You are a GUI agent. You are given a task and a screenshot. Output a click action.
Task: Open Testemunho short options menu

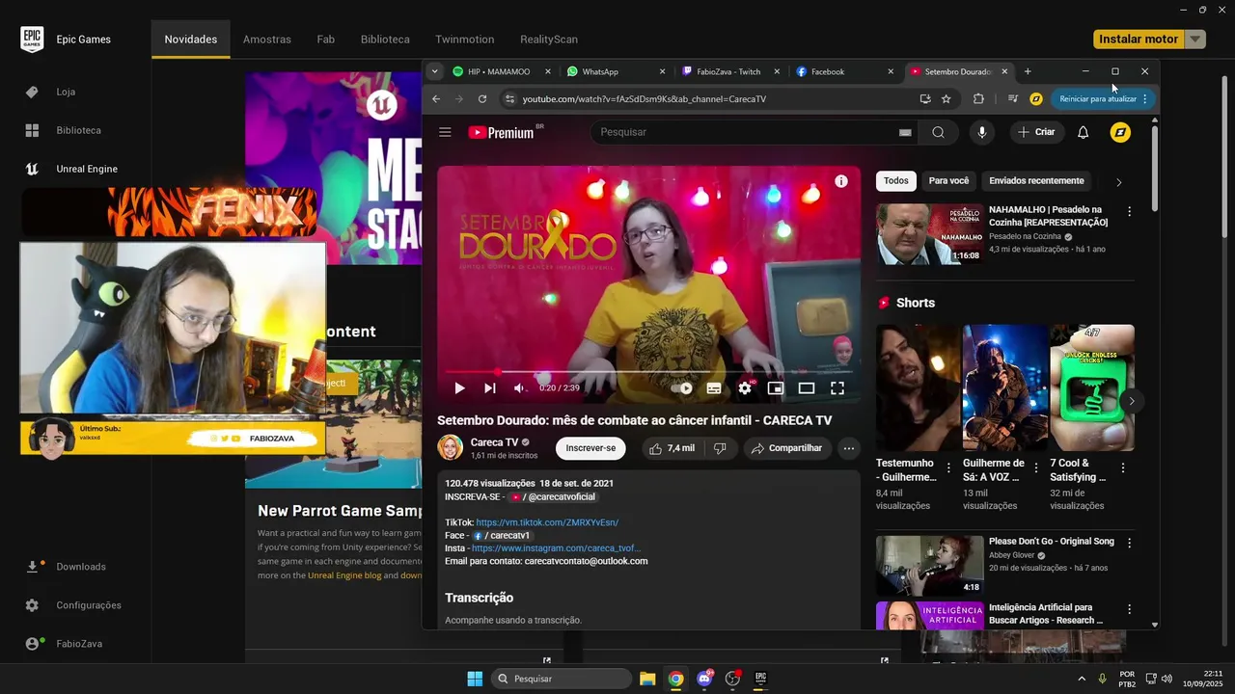(948, 468)
